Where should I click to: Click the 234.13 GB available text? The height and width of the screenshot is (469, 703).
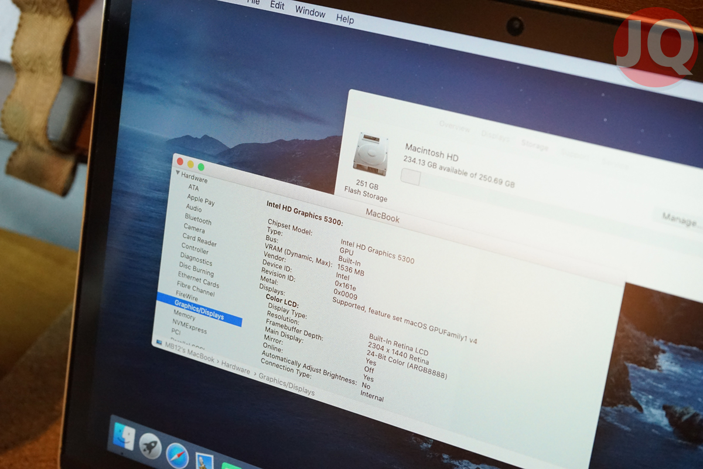coord(460,172)
